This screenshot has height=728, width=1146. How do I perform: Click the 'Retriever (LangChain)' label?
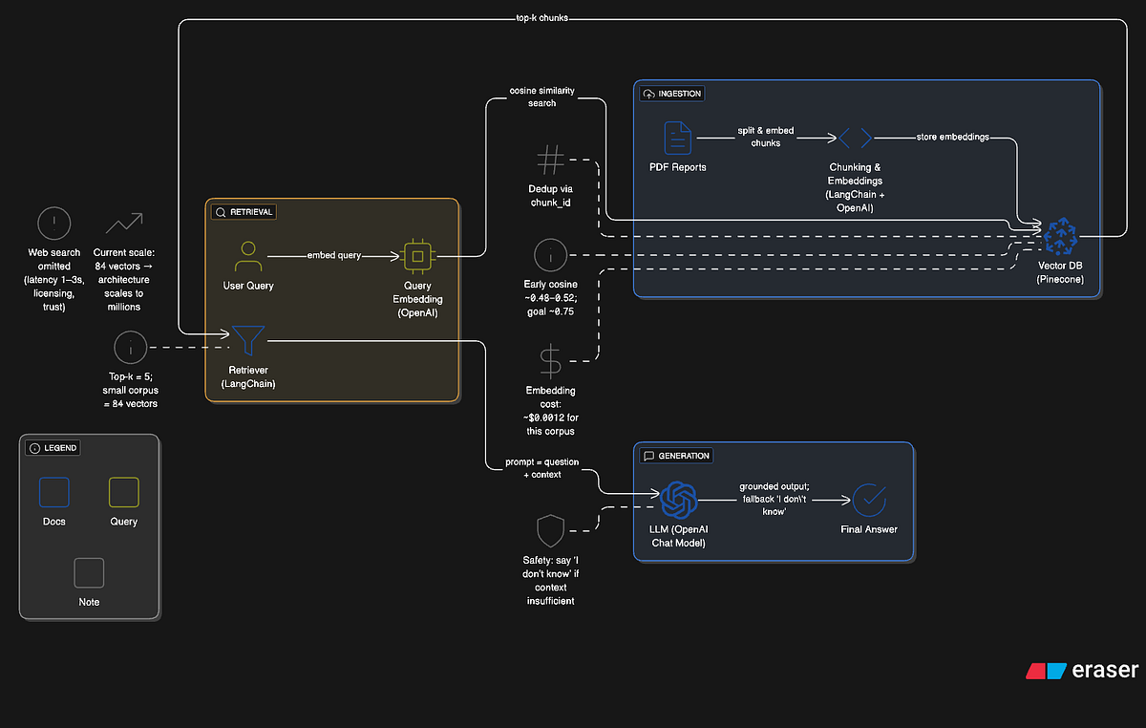[x=248, y=376]
